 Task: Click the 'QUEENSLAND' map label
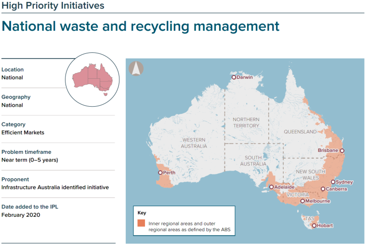point(300,132)
